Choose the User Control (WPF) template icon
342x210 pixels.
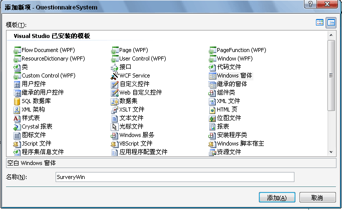[x=115, y=59]
